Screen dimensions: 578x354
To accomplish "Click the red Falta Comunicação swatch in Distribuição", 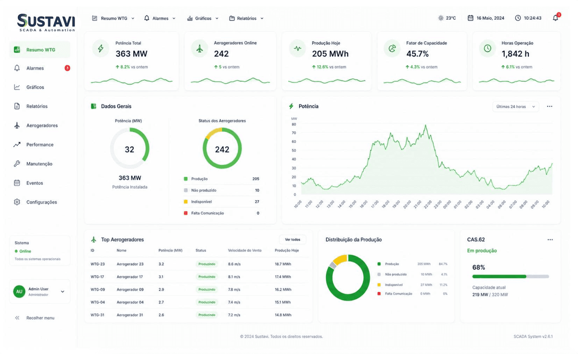I will coord(379,293).
